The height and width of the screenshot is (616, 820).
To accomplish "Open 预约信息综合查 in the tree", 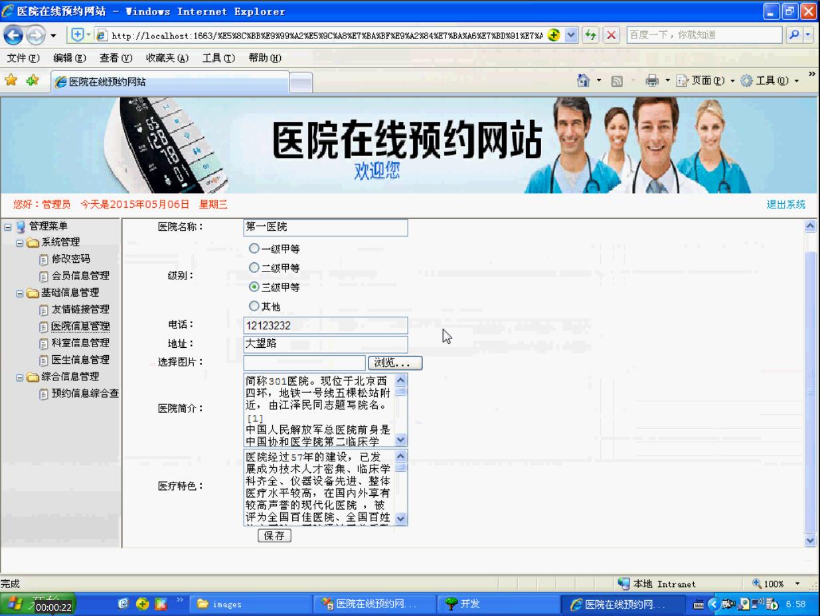I will (x=86, y=394).
